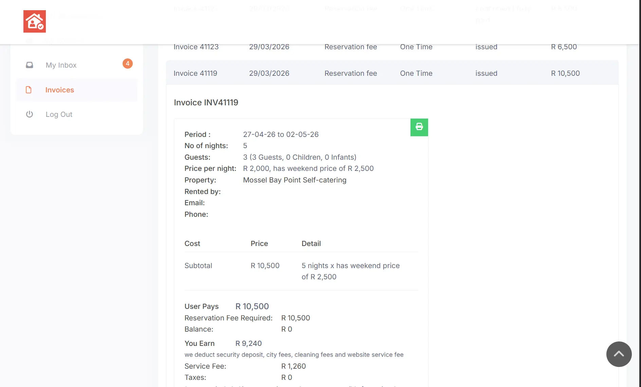Click the R 6,500 amount on Invoice 41123
Viewport: 641px width, 387px height.
[x=564, y=47]
